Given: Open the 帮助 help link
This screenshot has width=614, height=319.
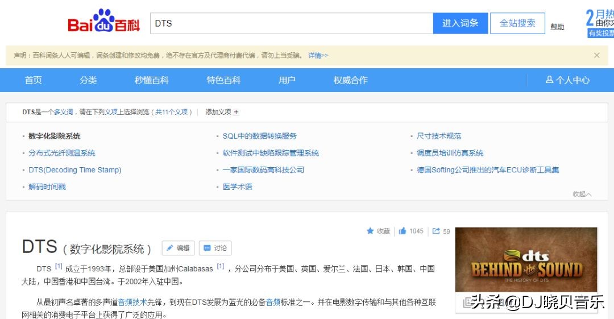Looking at the screenshot, I should [x=557, y=27].
